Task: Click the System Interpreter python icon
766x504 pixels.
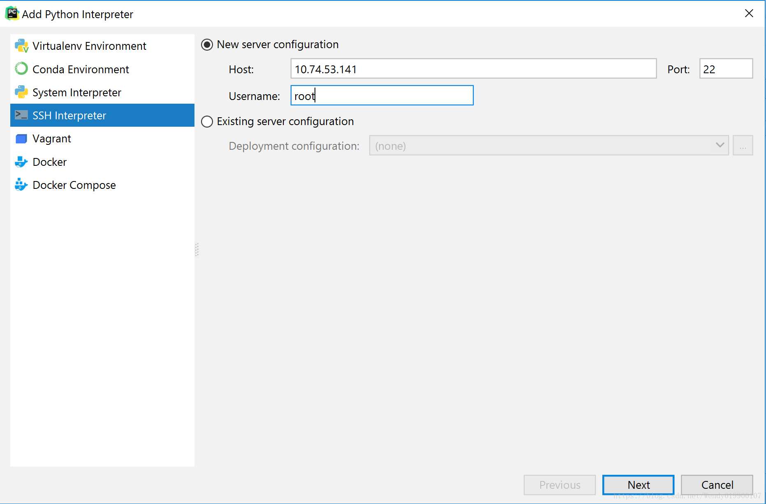Action: pos(21,92)
